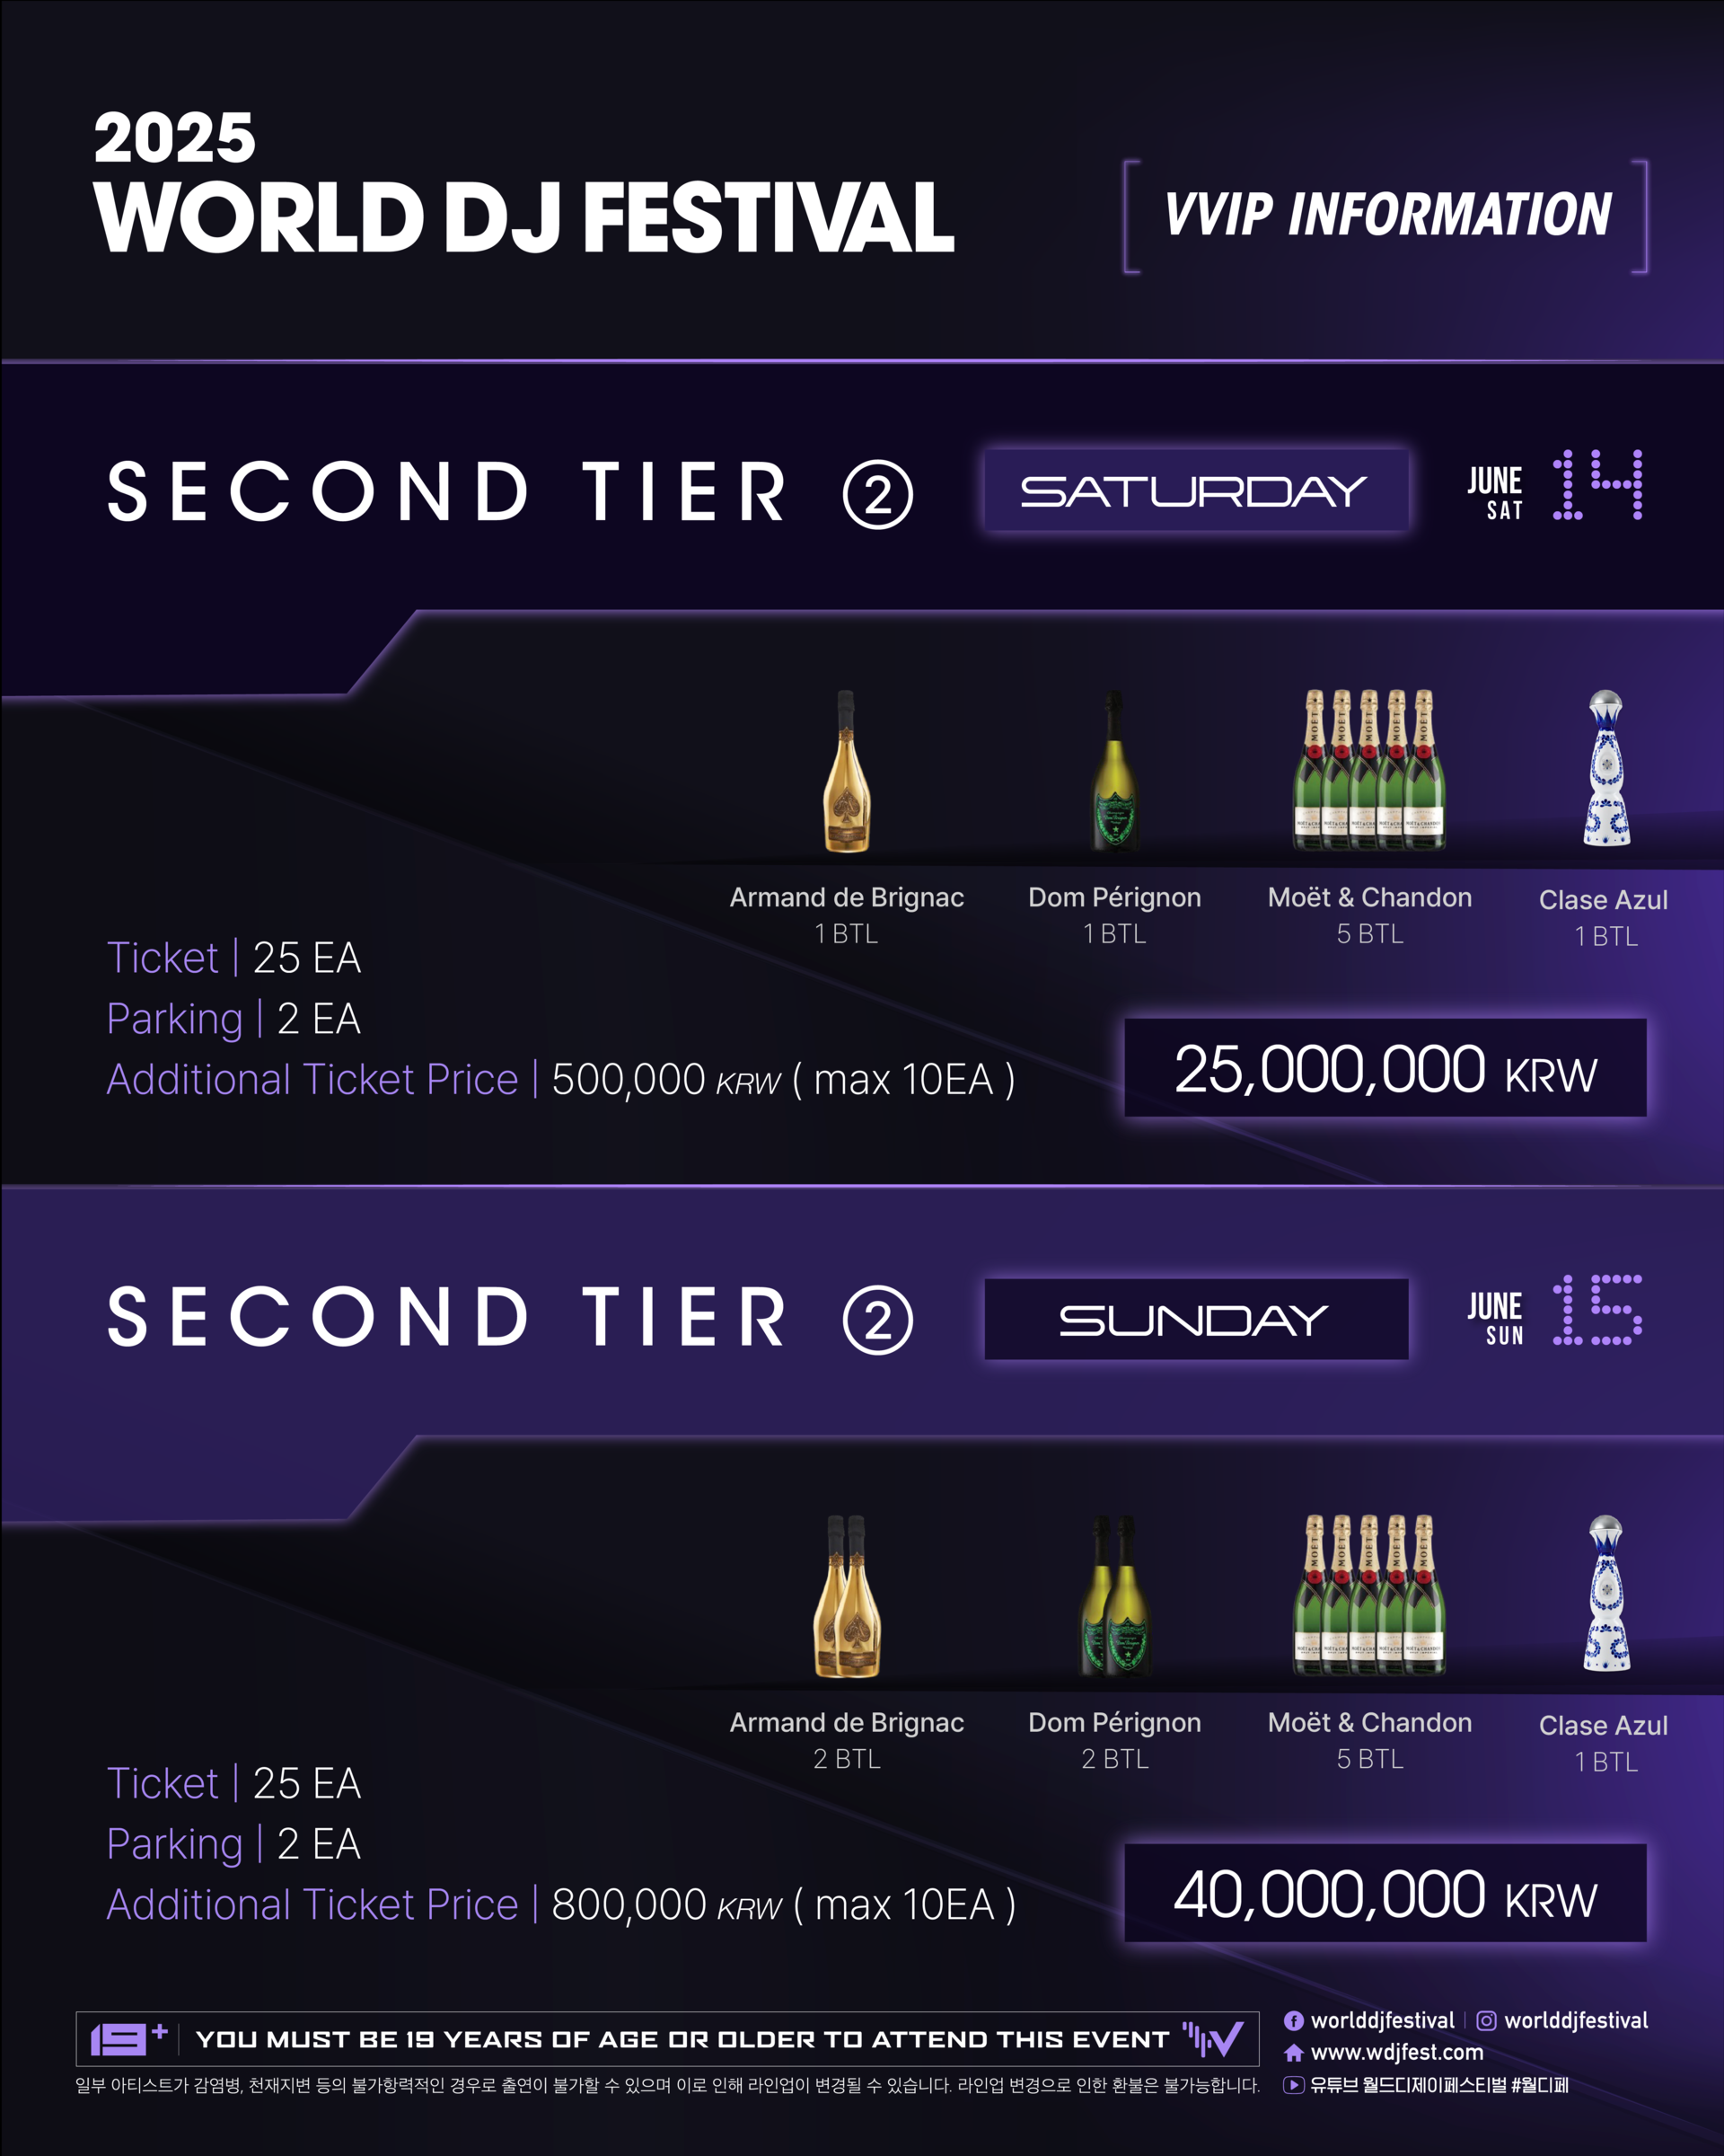Click the circled 2 in Sunday's tier heading

(877, 1319)
